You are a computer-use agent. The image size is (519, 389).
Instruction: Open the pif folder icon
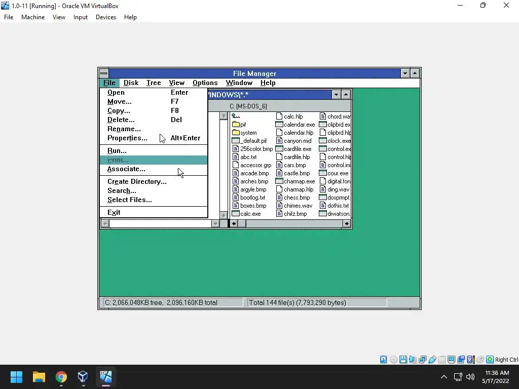point(236,125)
